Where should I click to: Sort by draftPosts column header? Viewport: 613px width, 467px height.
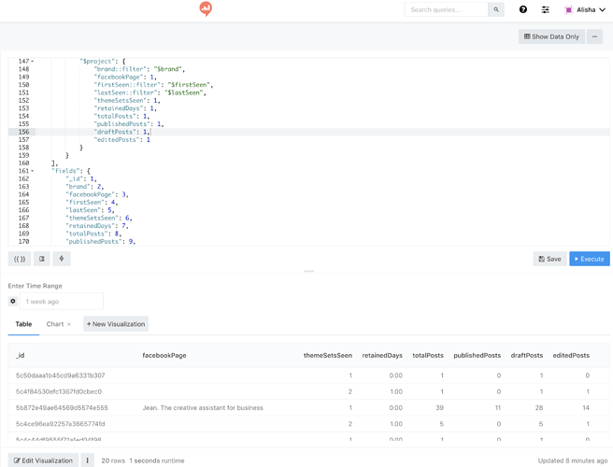(527, 355)
